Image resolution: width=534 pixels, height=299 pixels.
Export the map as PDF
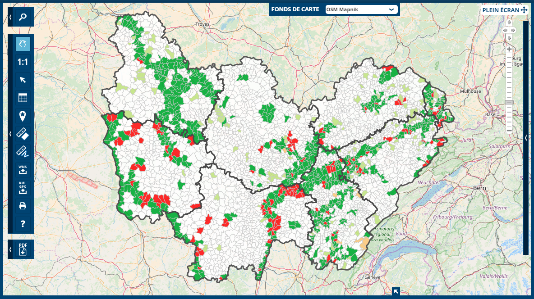click(x=23, y=249)
